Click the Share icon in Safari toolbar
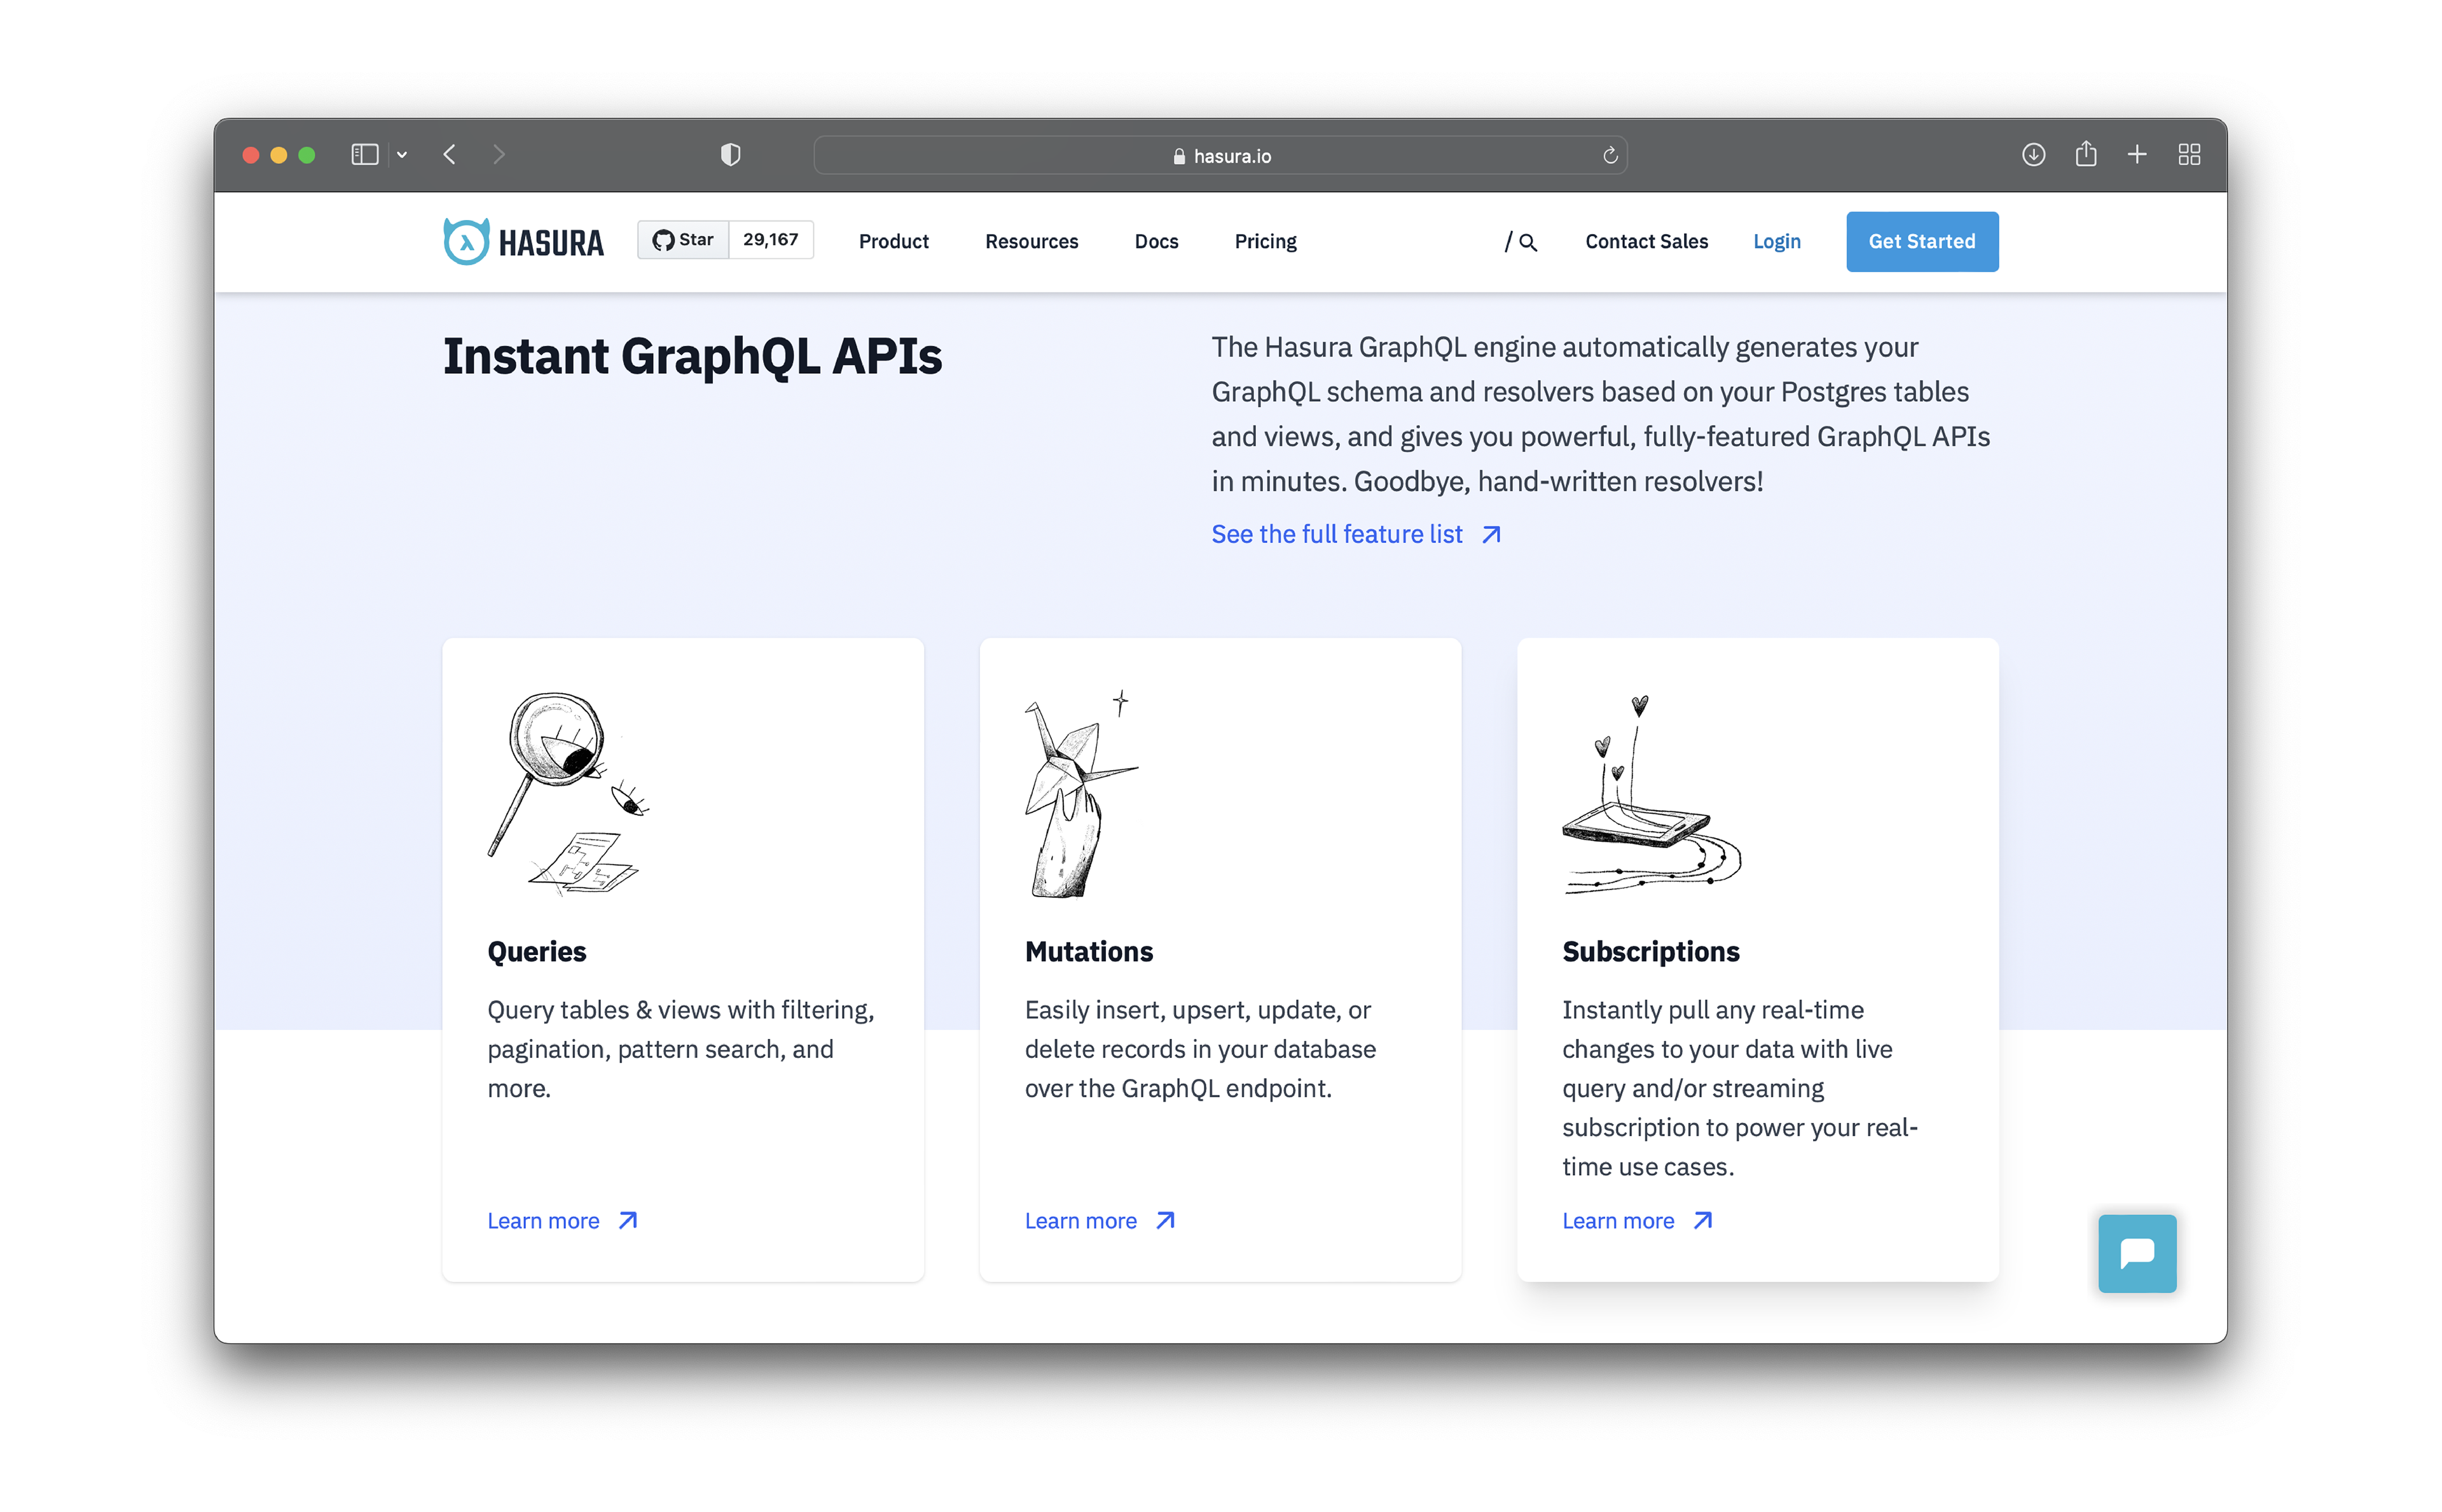 pyautogui.click(x=2085, y=155)
